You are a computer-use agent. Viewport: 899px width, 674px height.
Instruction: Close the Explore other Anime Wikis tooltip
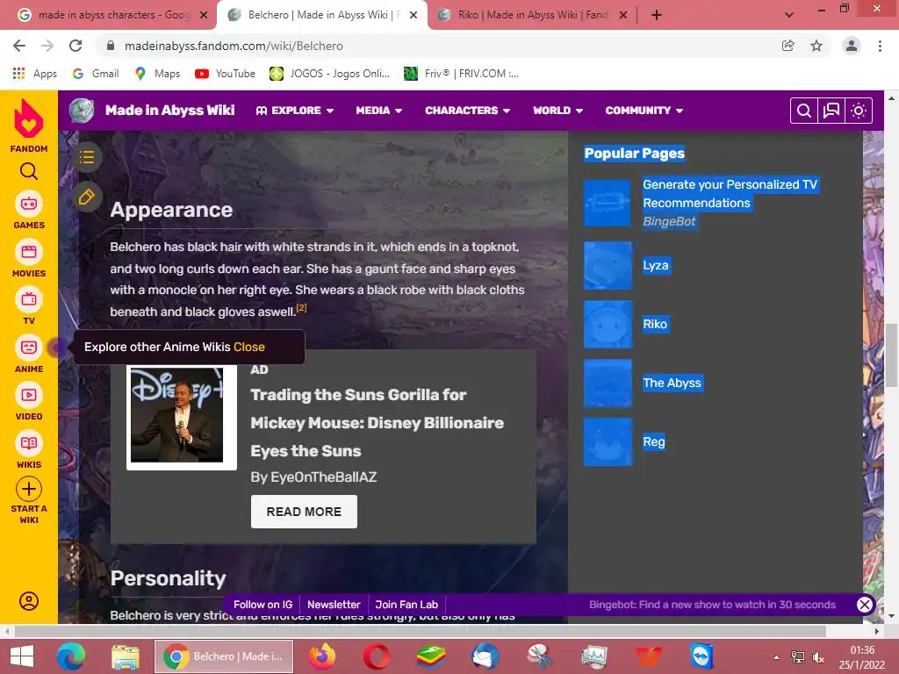pos(248,347)
